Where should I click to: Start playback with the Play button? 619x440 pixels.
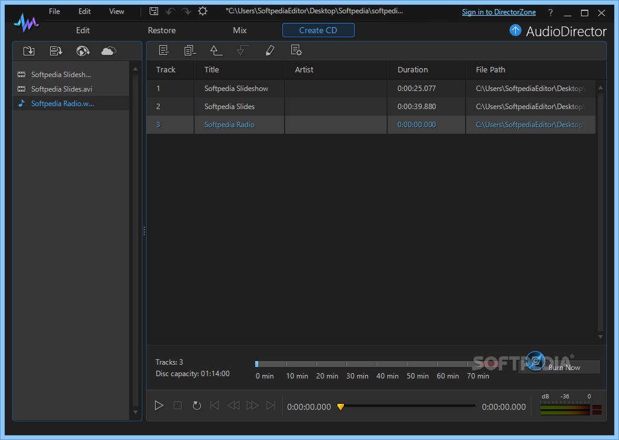[159, 405]
